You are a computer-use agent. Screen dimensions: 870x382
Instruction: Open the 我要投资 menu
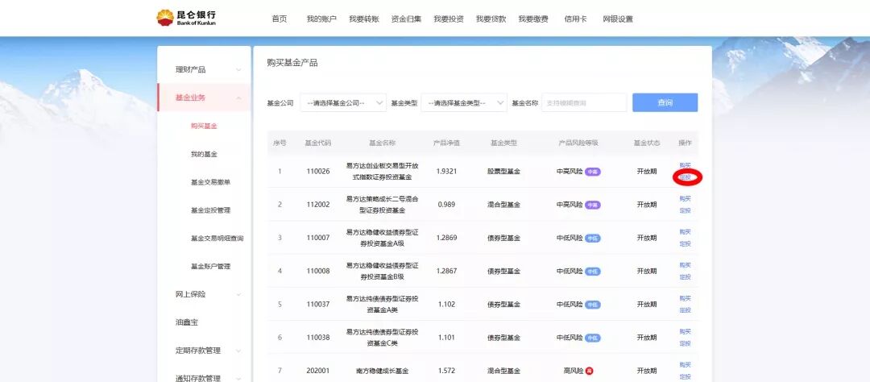449,19
